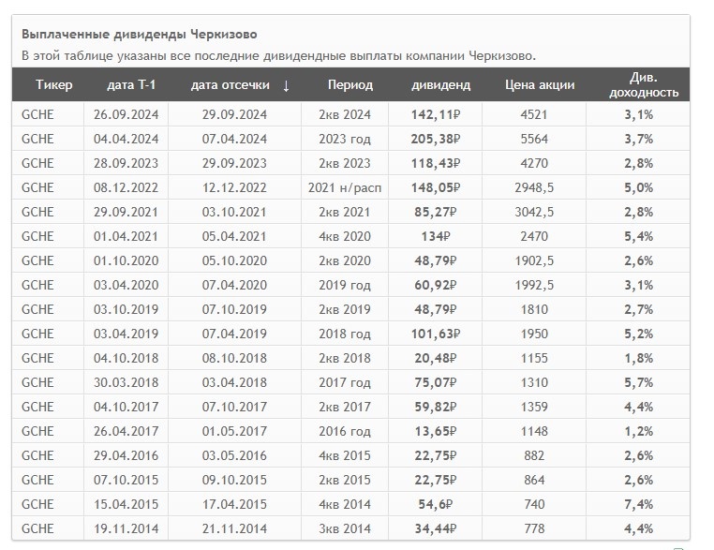Click the дивиденд column header
Screen dimensions: 714x550
tap(440, 84)
